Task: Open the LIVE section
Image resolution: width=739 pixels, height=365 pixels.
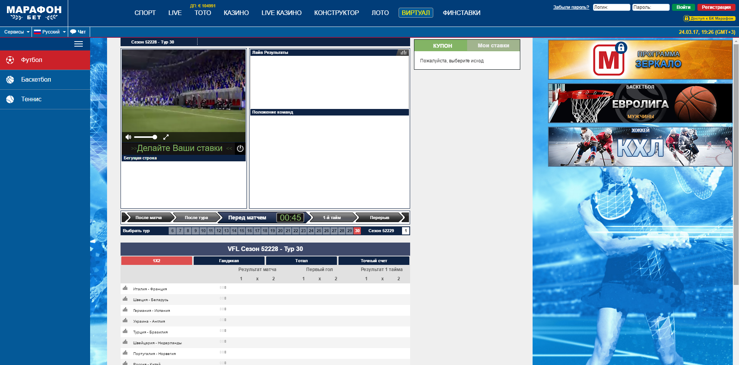Action: pos(175,13)
